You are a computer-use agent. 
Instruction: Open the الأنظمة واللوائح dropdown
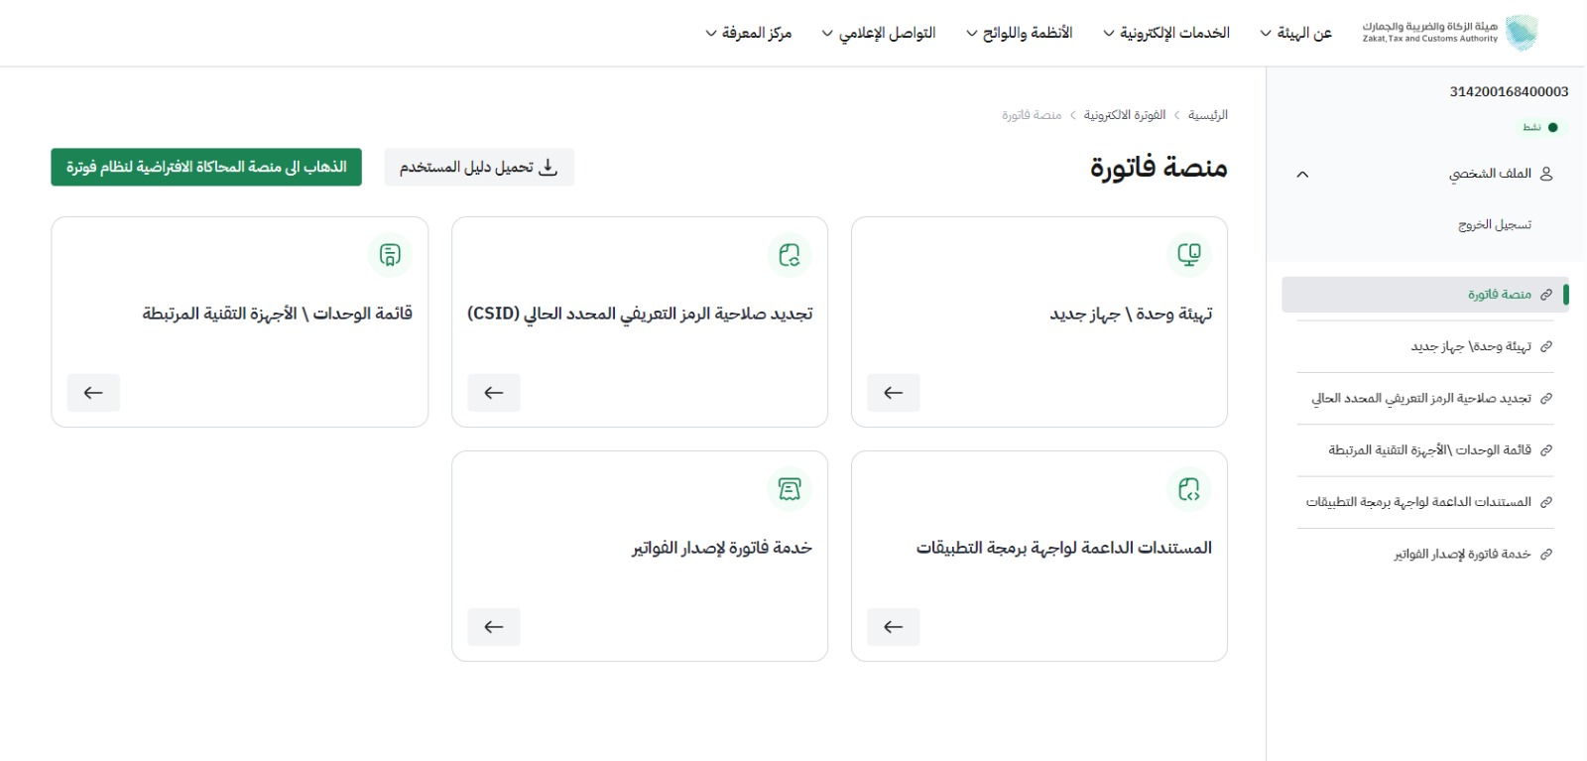click(x=1020, y=33)
